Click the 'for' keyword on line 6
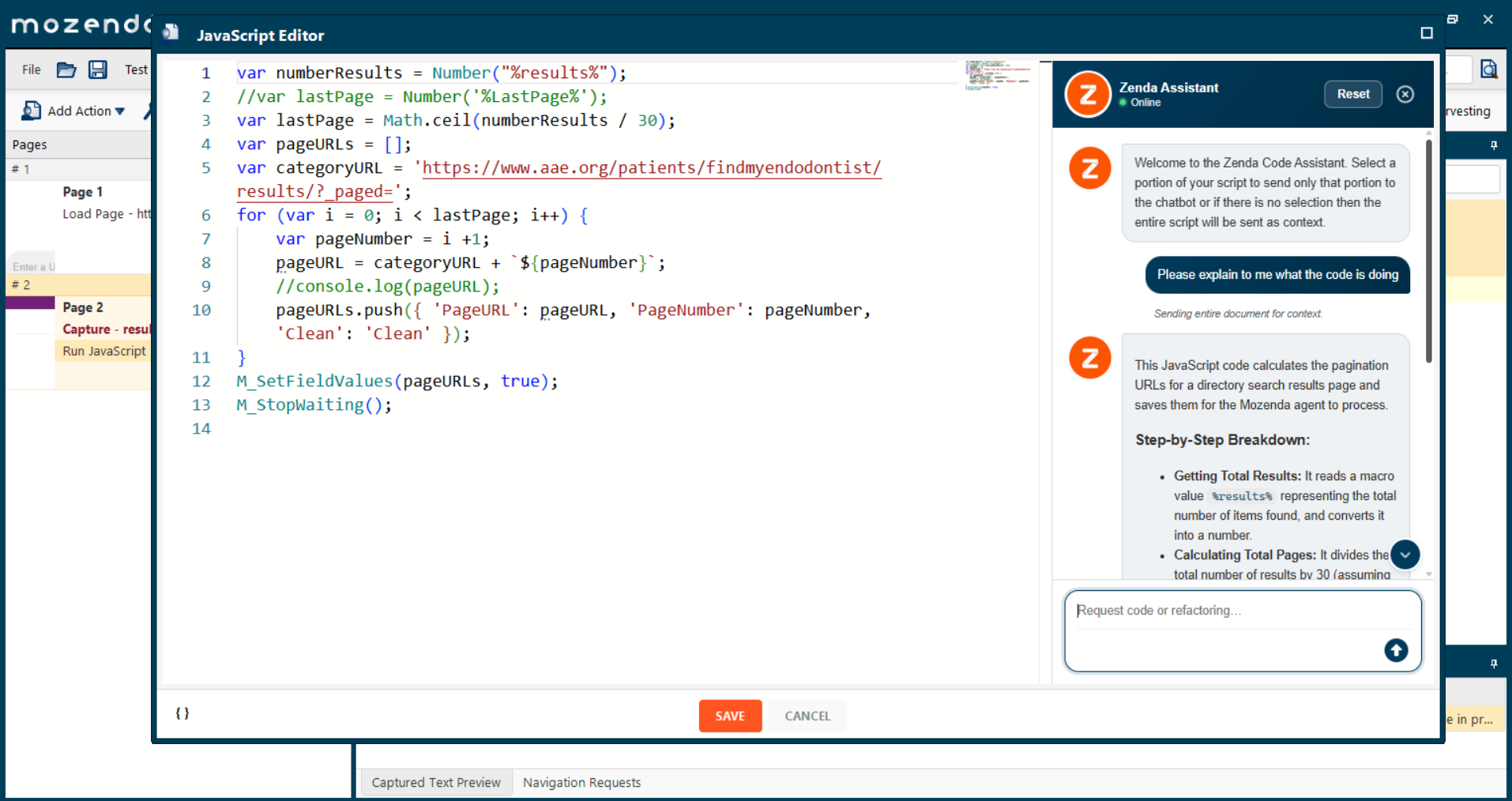 [251, 216]
